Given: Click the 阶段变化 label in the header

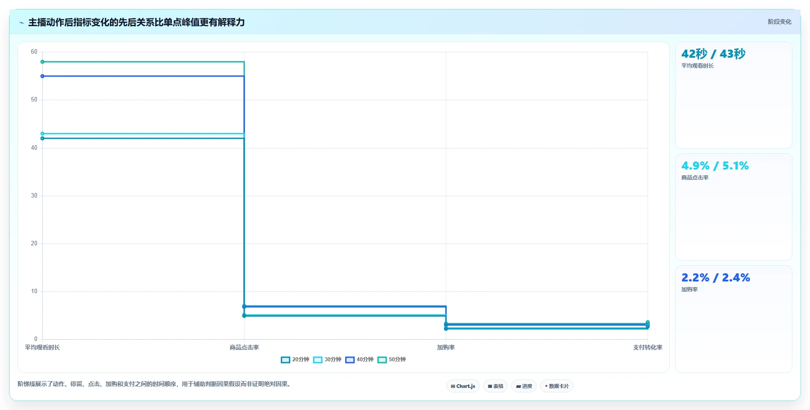Looking at the screenshot, I should (x=780, y=22).
